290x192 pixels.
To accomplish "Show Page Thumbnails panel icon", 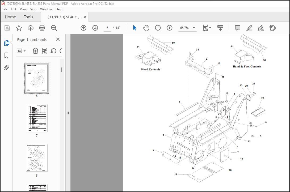I will coord(6,43).
